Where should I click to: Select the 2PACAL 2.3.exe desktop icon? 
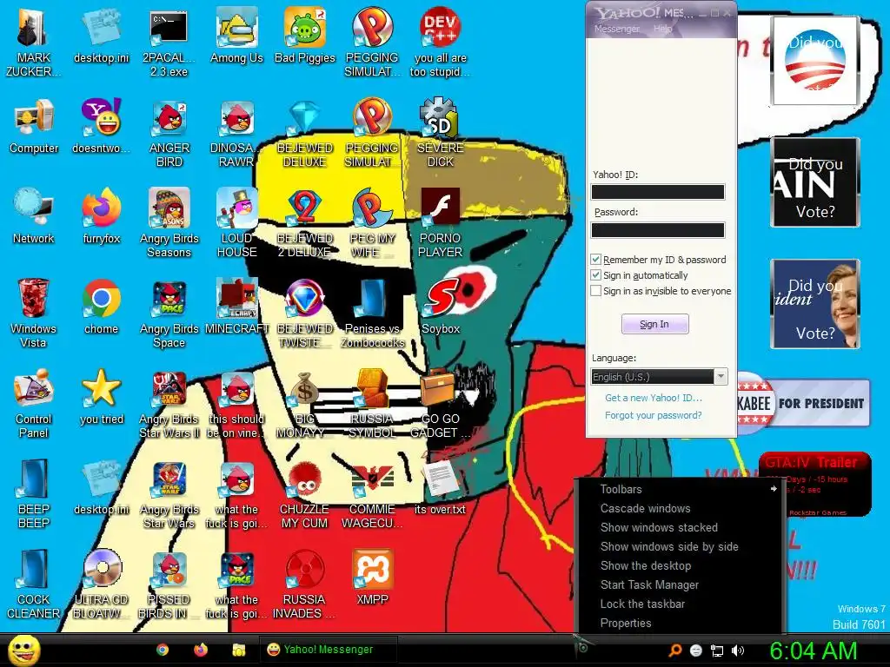coord(169,43)
